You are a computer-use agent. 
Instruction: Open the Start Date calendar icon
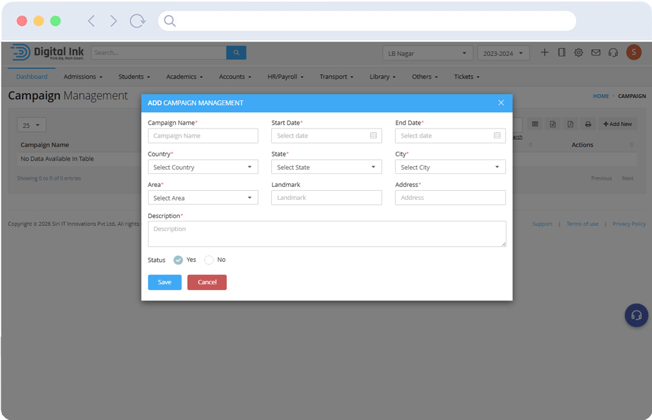pos(373,136)
